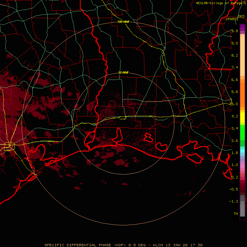Click the 2.6 legend value
Screen dimensions: 247x247
(235, 141)
